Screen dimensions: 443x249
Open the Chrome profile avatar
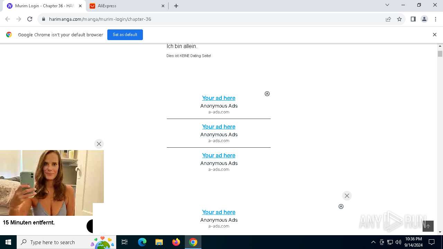point(424,19)
